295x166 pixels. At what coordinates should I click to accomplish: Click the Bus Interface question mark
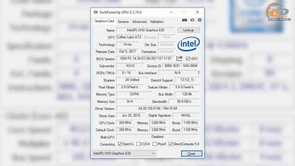pyautogui.click(x=199, y=73)
